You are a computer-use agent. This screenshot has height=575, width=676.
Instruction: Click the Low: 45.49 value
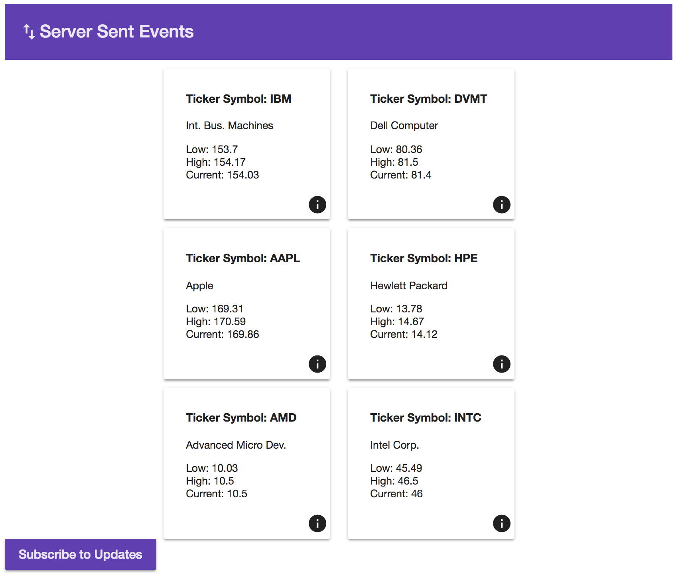pos(396,468)
